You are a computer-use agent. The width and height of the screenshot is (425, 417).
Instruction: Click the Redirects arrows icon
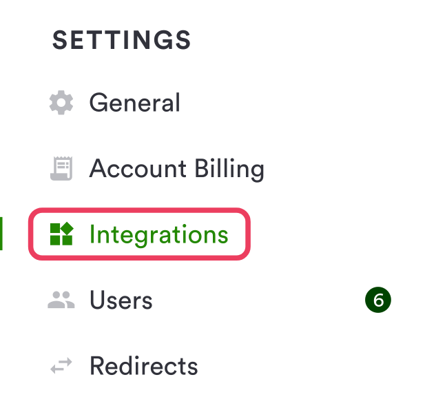tap(61, 366)
